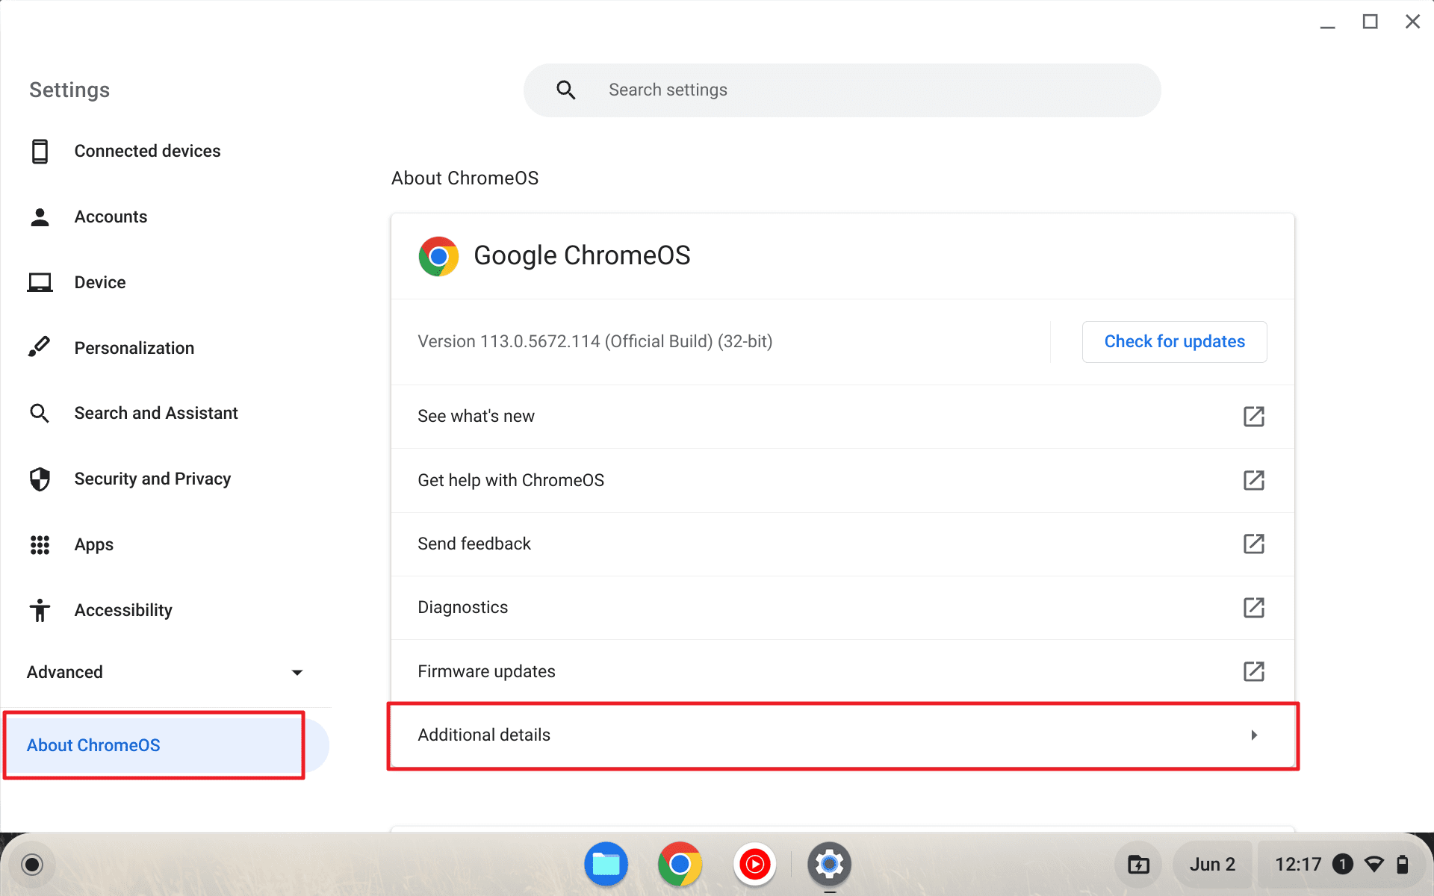The height and width of the screenshot is (896, 1434).
Task: Click the Connected devices phone icon
Action: [x=40, y=151]
